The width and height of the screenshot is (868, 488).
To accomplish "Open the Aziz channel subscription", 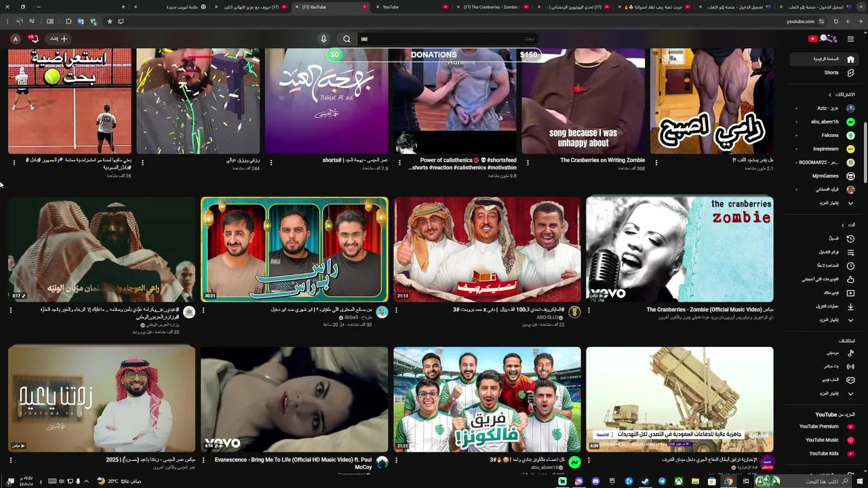I will point(825,108).
